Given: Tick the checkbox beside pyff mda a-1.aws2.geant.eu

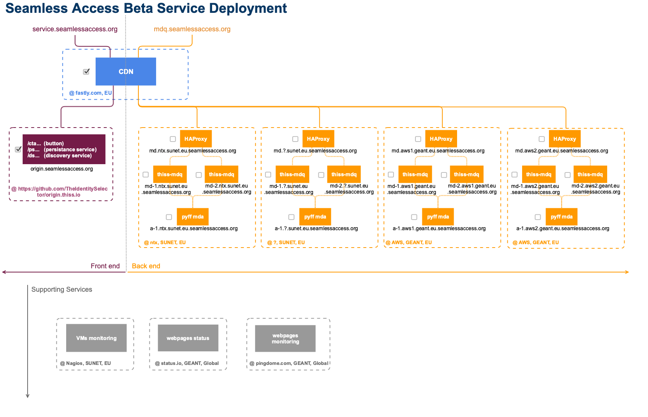Looking at the screenshot, I should pos(538,217).
